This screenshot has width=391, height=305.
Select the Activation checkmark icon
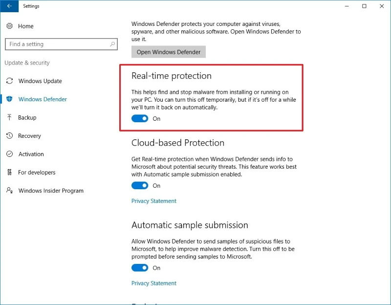pyautogui.click(x=8, y=154)
